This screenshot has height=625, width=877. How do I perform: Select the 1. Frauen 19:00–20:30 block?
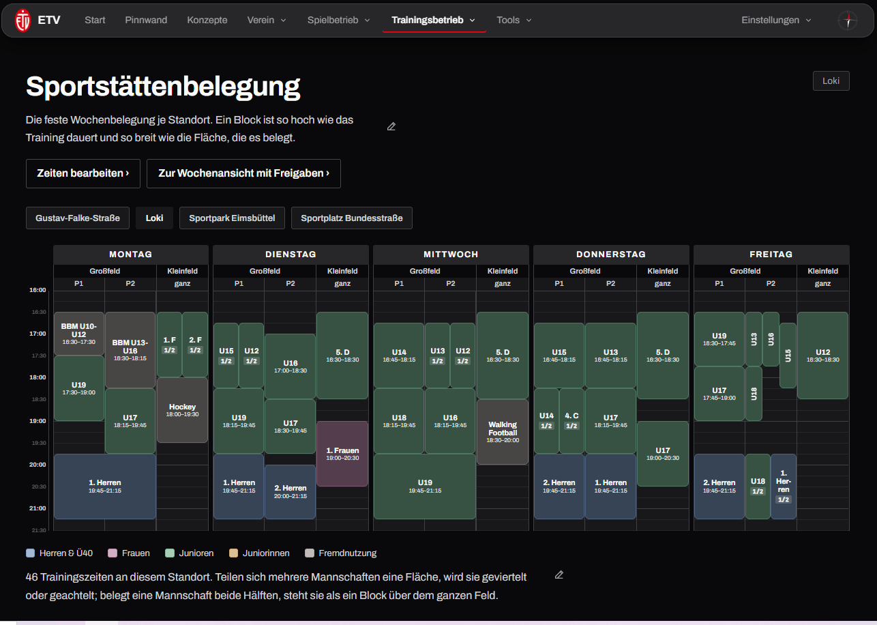[342, 454]
